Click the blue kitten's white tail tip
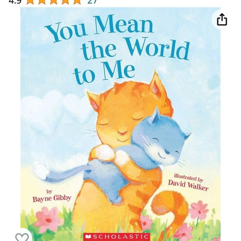 (x=41, y=171)
